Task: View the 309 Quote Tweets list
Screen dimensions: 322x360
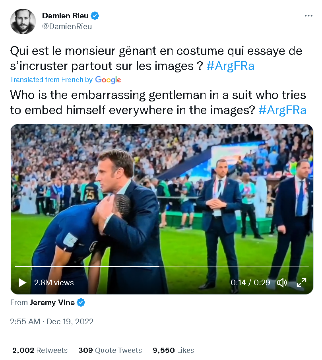Action: (x=110, y=350)
